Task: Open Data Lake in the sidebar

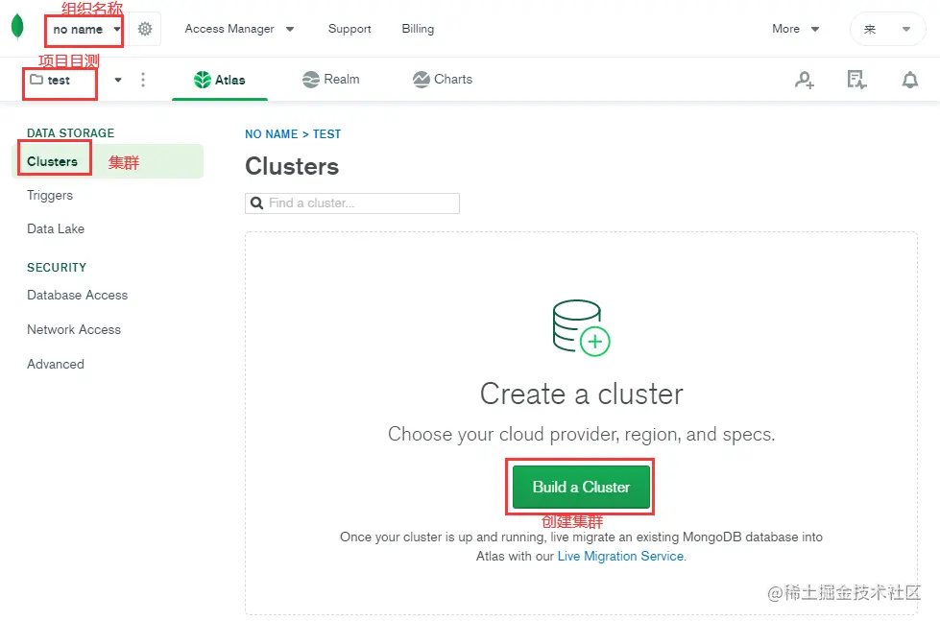Action: tap(56, 229)
